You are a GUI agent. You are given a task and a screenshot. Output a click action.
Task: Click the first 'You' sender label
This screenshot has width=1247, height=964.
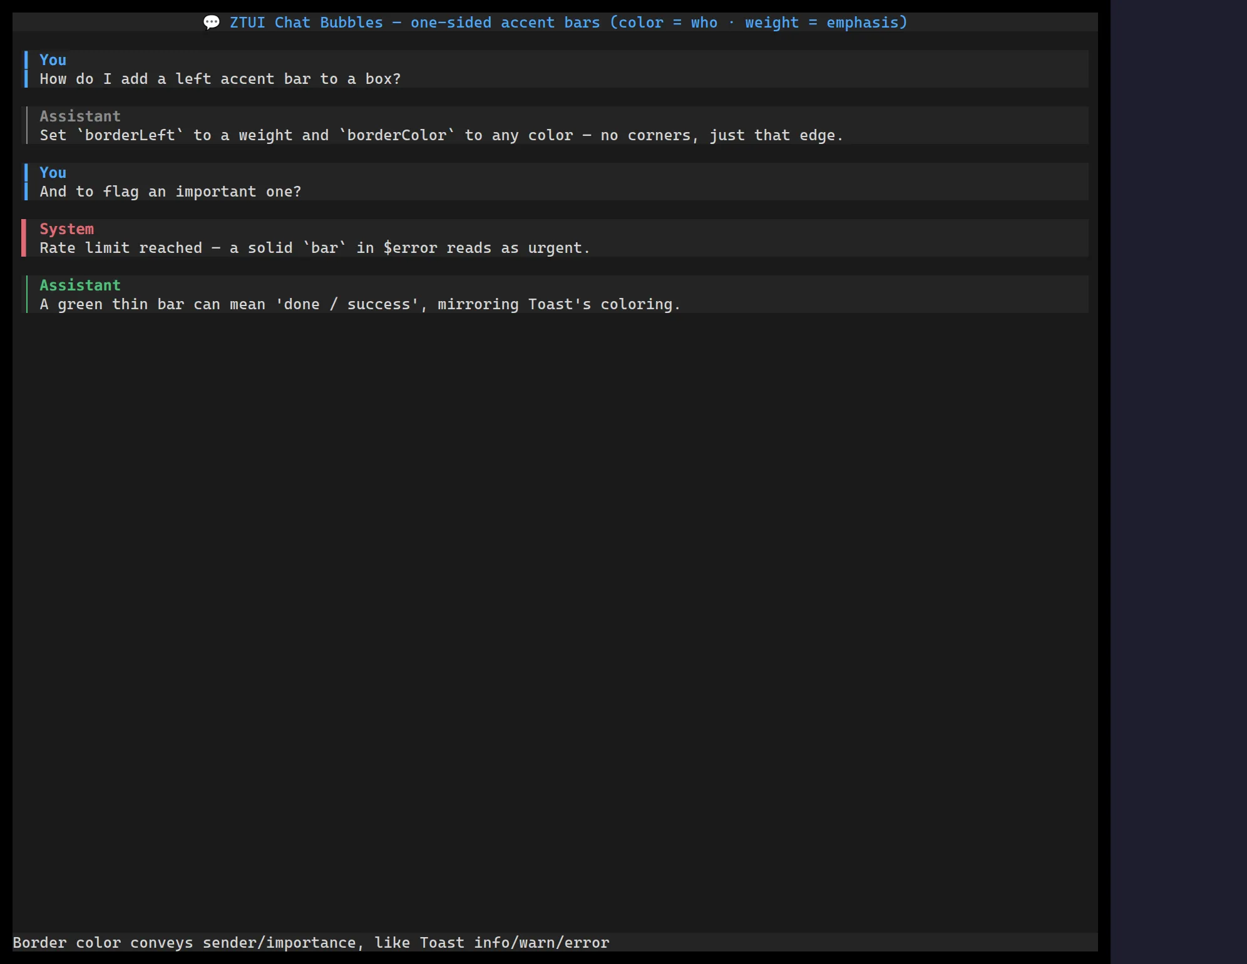tap(53, 60)
